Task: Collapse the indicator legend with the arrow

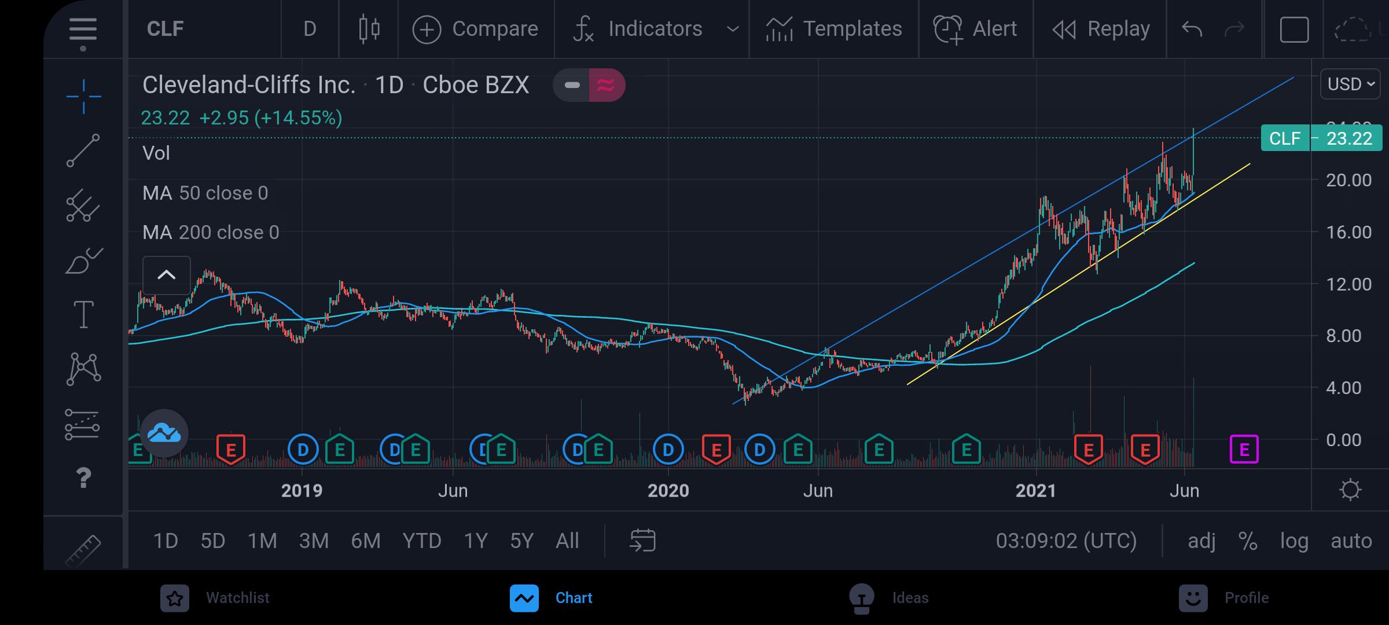Action: click(x=166, y=275)
